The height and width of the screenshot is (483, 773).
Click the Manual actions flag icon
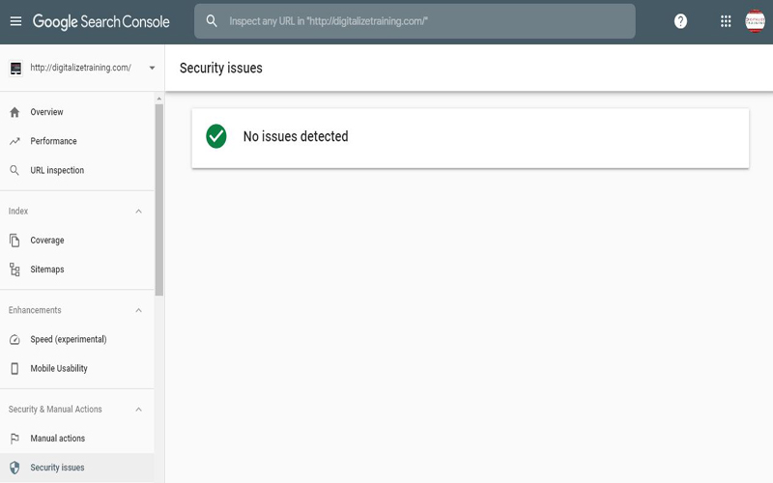[x=14, y=439]
